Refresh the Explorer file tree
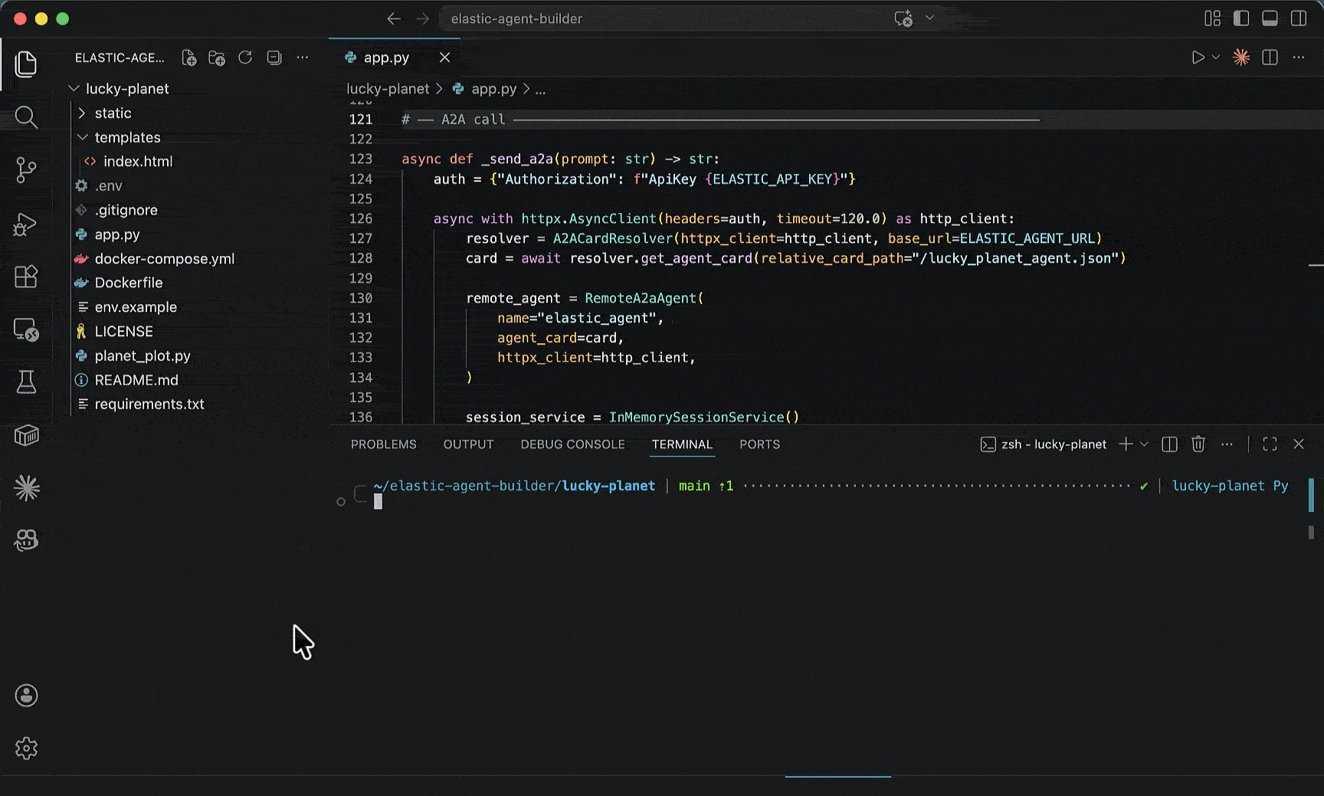1324x796 pixels. pyautogui.click(x=245, y=57)
